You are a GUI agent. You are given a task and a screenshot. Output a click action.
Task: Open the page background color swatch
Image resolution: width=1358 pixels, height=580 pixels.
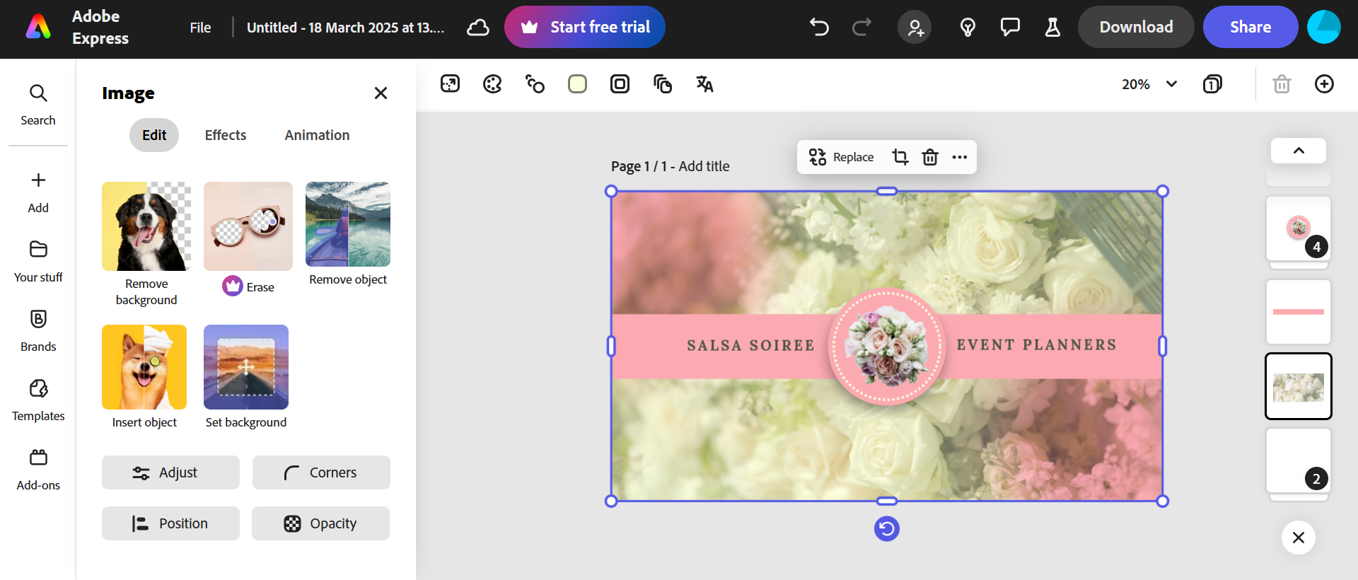click(x=577, y=84)
